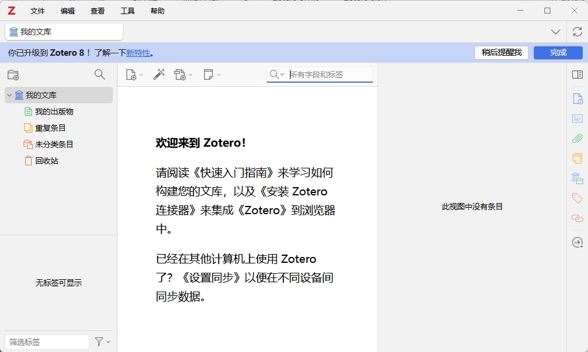Image resolution: width=588 pixels, height=352 pixels.
Task: Open the Tags panel with tag icon
Action: click(x=577, y=198)
